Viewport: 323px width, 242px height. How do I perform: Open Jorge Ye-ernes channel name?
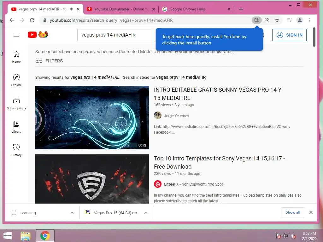tap(176, 116)
